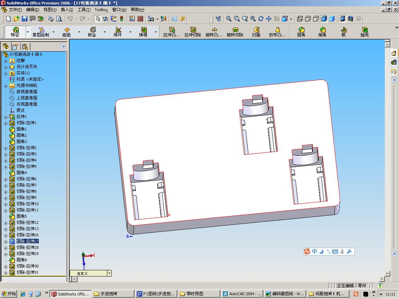Toggle Hidden Lines Visible display mode
Image resolution: width=399 pixels, height=299 pixels.
coord(308,19)
